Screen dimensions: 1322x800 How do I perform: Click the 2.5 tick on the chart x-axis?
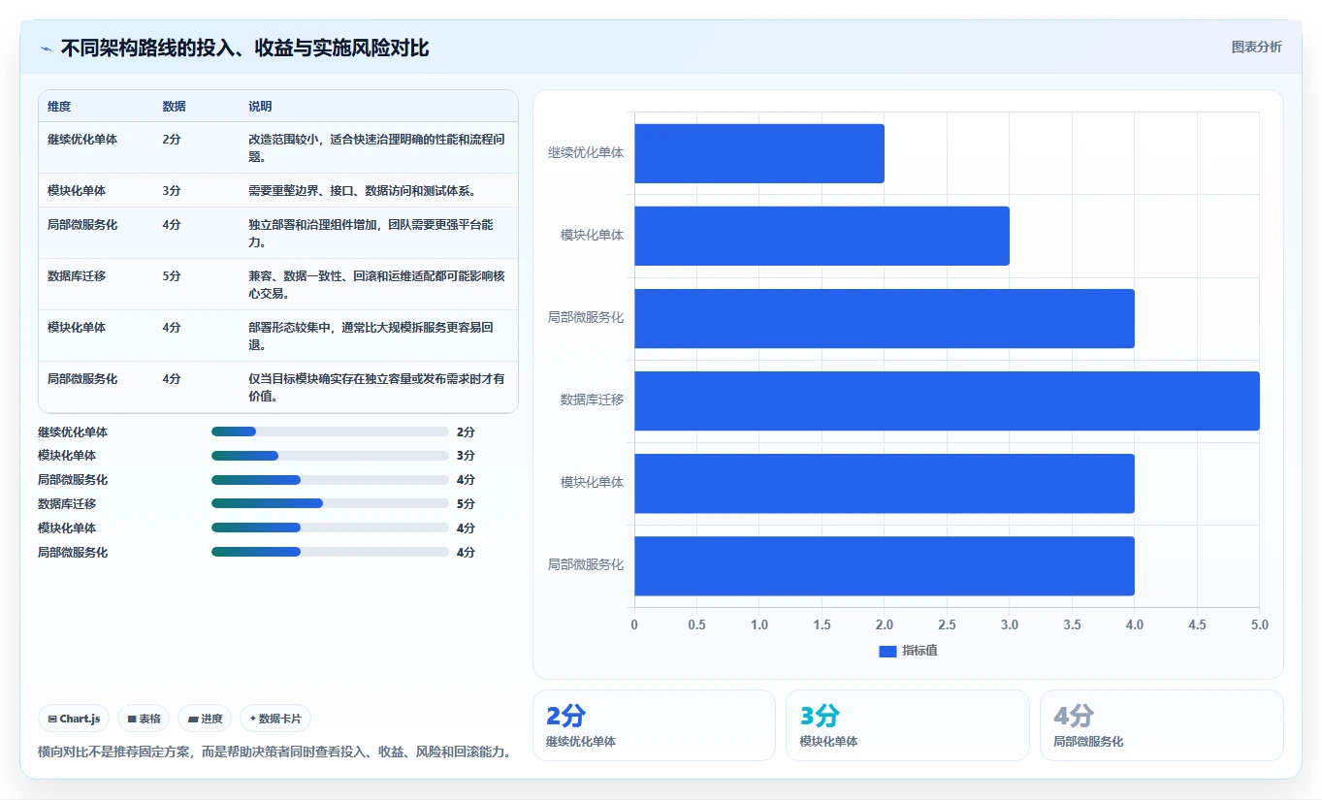pyautogui.click(x=947, y=624)
